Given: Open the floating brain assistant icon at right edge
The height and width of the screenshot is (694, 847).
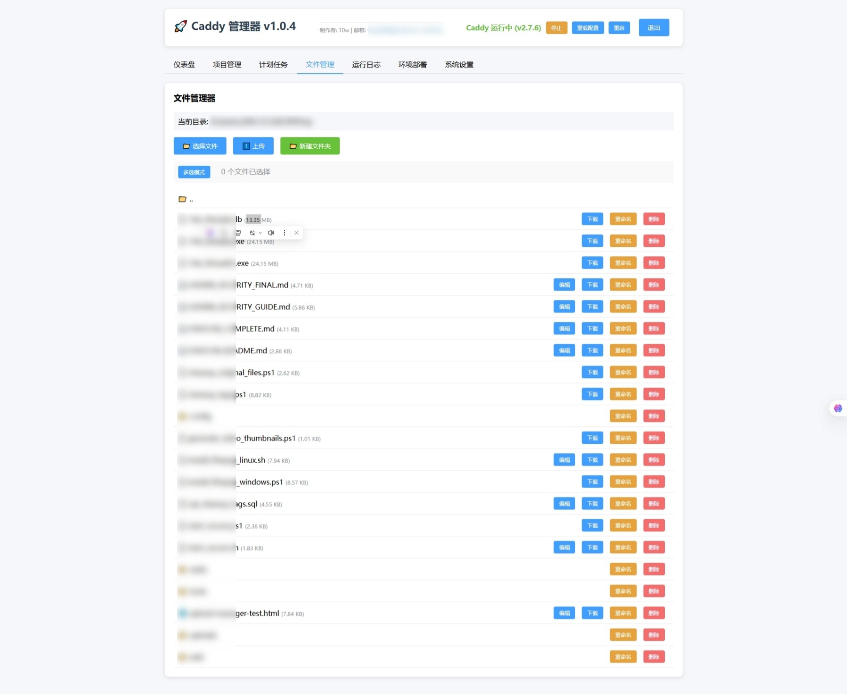Looking at the screenshot, I should click(838, 408).
